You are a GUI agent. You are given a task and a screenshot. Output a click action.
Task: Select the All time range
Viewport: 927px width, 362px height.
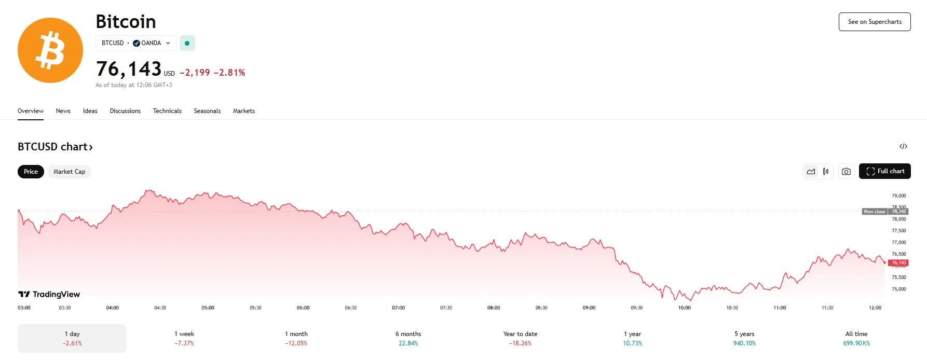(x=856, y=338)
